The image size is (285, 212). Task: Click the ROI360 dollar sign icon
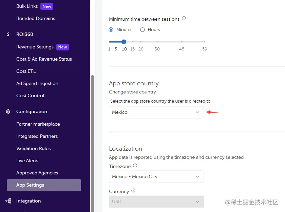(8, 34)
